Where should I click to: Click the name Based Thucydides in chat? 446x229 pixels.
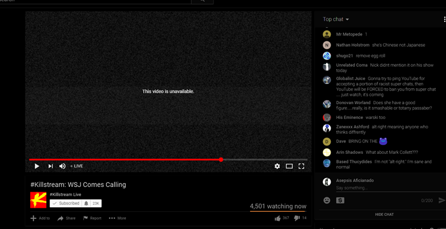pyautogui.click(x=354, y=162)
